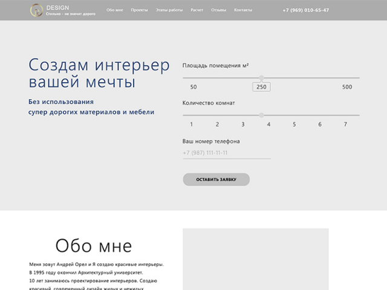Click the Меня зовут Андрей Орел paragraph line
The width and height of the screenshot is (387, 290).
pyautogui.click(x=97, y=265)
